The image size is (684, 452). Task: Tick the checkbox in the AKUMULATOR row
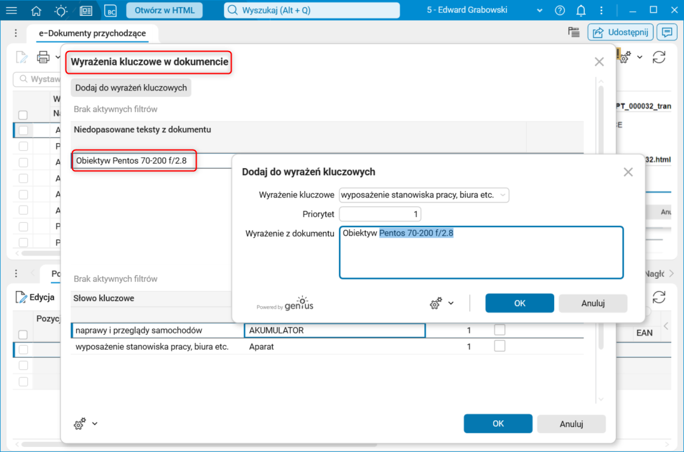pos(499,330)
